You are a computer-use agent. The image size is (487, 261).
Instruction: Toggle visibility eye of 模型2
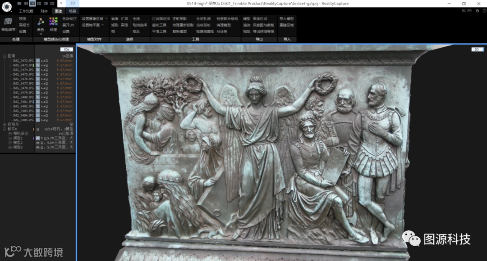click(38, 143)
